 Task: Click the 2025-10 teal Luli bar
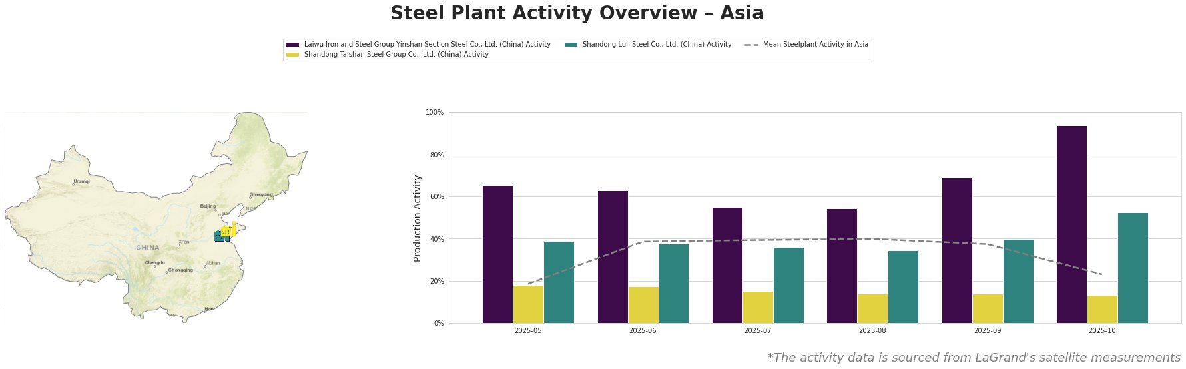tap(1132, 268)
